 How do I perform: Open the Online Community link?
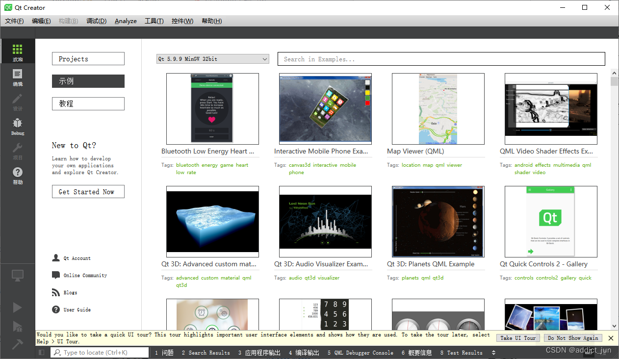click(x=85, y=275)
